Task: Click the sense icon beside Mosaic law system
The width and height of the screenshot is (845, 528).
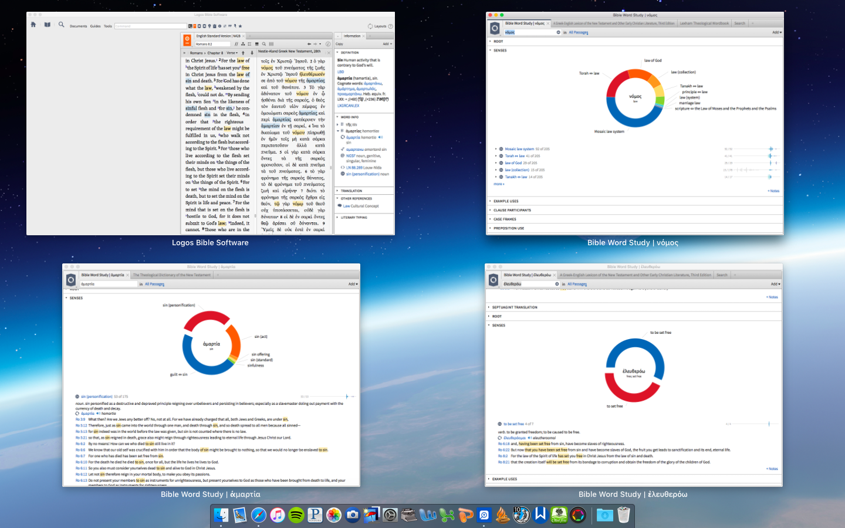Action: tap(501, 149)
